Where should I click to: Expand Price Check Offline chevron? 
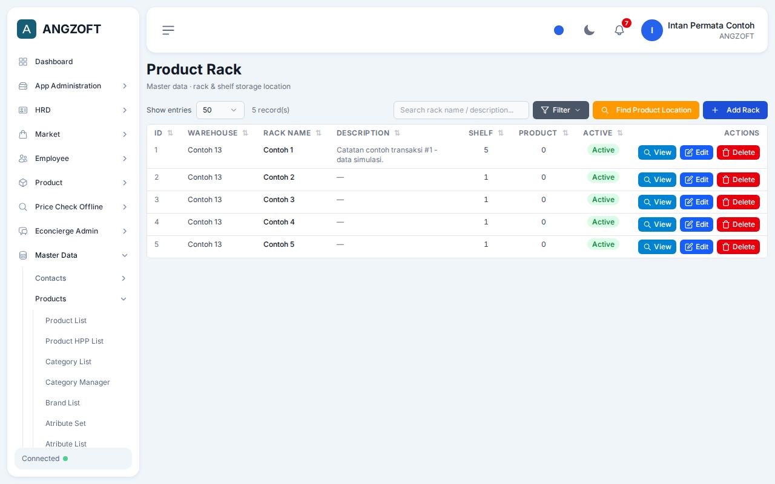(125, 207)
